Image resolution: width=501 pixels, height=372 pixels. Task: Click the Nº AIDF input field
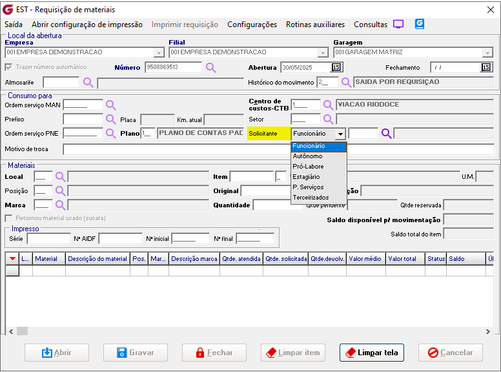pos(121,239)
